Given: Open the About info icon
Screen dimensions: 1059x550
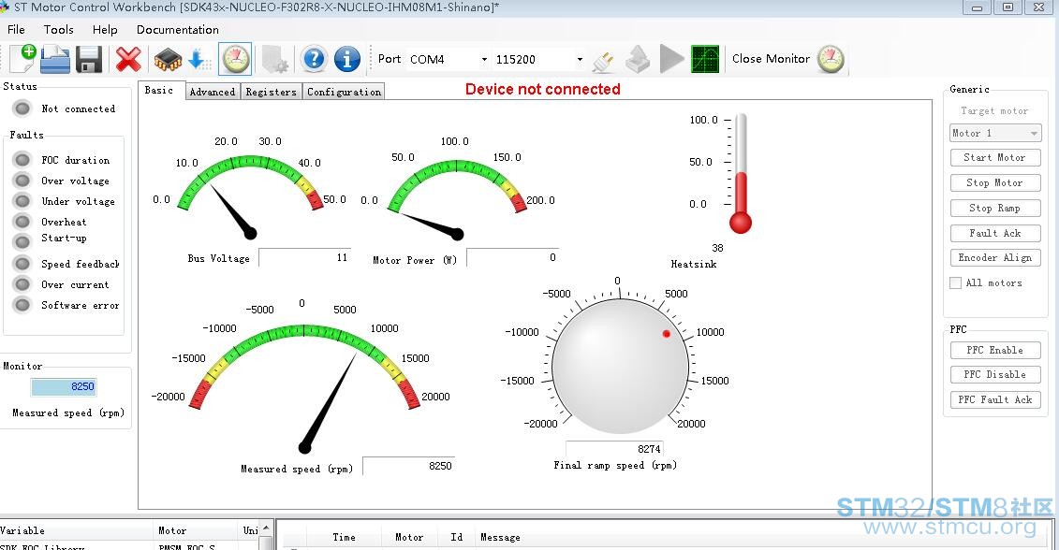Looking at the screenshot, I should 347,59.
